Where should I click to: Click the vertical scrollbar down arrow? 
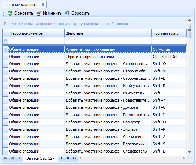(189, 152)
